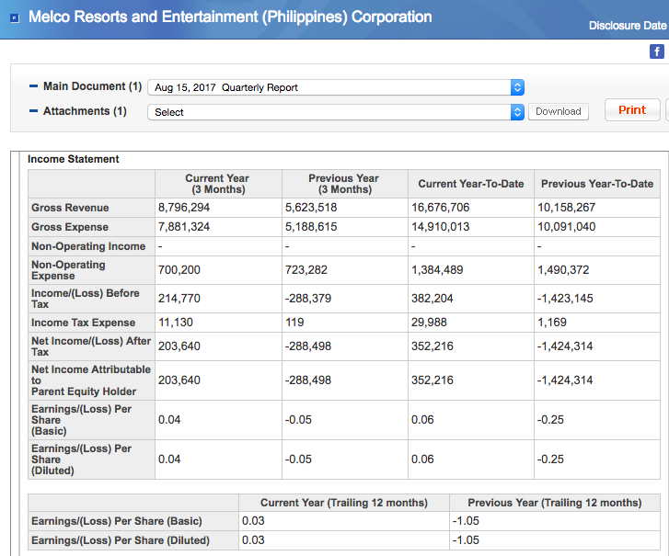
Task: Click the Disclosure Date label
Action: pyautogui.click(x=628, y=26)
